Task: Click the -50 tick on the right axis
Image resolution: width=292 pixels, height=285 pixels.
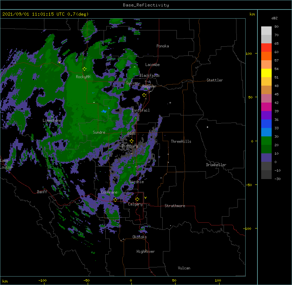Action: pyautogui.click(x=249, y=185)
